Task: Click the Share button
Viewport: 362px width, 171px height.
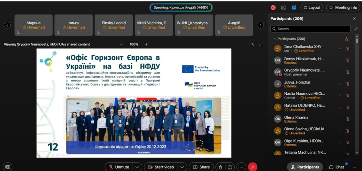Action: pos(201,167)
